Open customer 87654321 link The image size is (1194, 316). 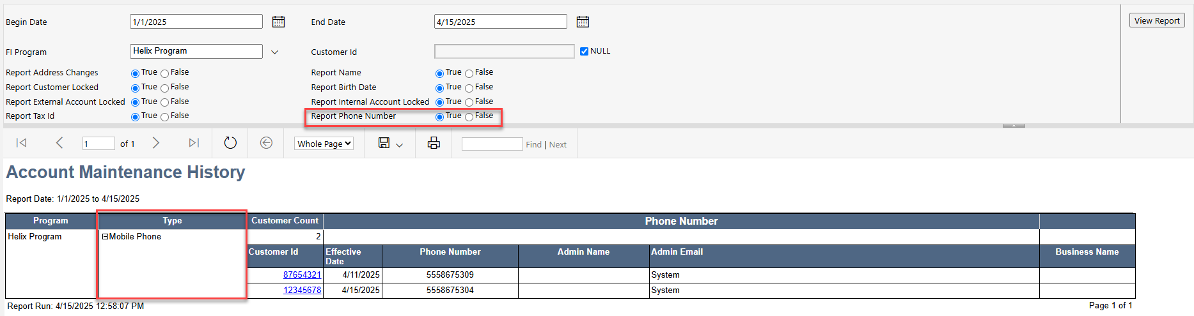tap(302, 275)
